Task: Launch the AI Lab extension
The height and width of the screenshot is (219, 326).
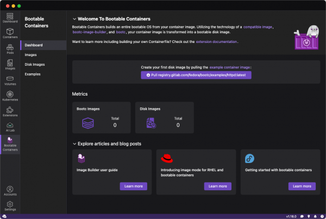Action: (x=10, y=127)
